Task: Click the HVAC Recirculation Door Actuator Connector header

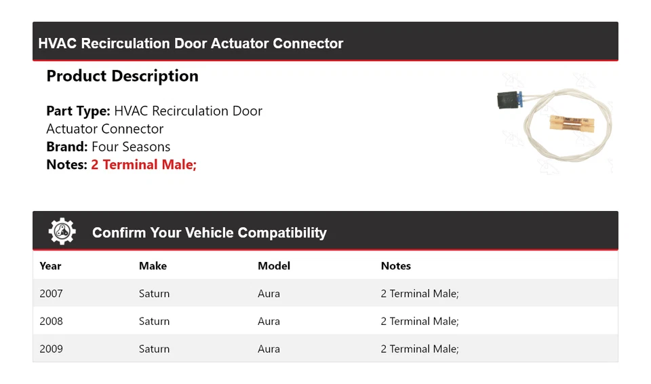Action: pyautogui.click(x=191, y=43)
